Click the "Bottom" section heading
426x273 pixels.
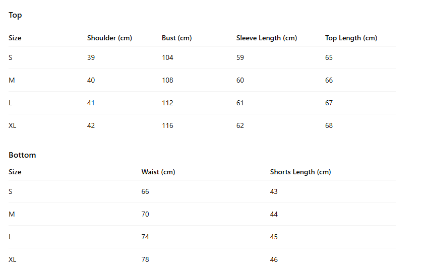tap(22, 155)
